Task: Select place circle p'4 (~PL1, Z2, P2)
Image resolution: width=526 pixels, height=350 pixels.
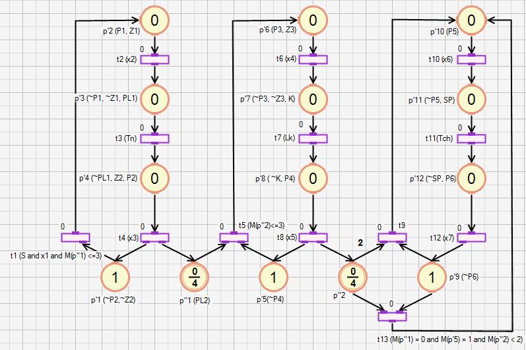Action: coord(154,178)
